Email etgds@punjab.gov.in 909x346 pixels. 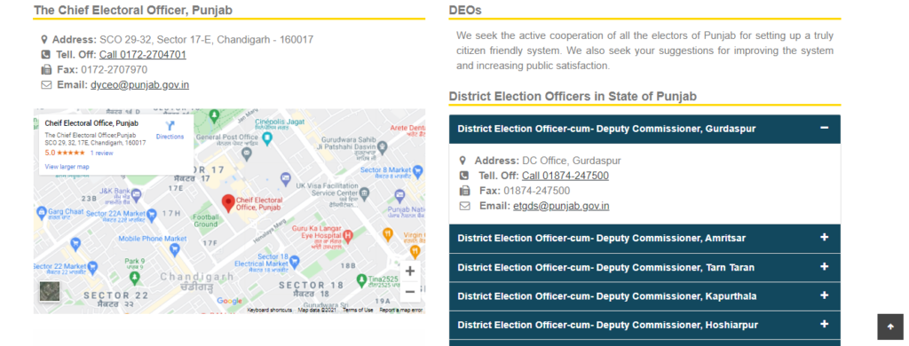(x=561, y=207)
